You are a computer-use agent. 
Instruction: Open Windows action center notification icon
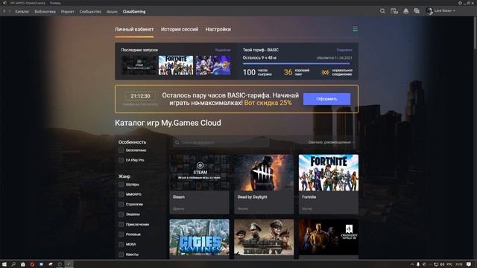point(469,264)
